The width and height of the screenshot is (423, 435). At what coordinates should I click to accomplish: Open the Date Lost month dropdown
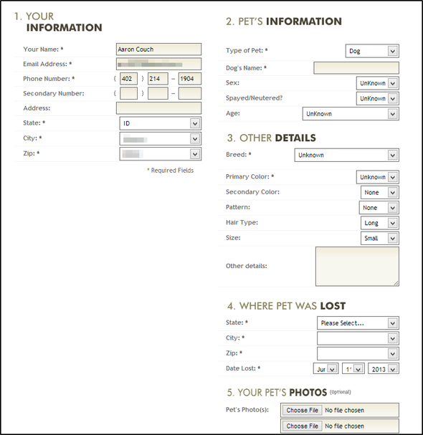[325, 368]
